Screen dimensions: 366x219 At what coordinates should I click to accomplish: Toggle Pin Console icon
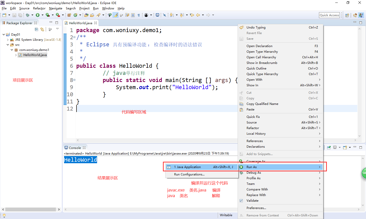point(329,147)
